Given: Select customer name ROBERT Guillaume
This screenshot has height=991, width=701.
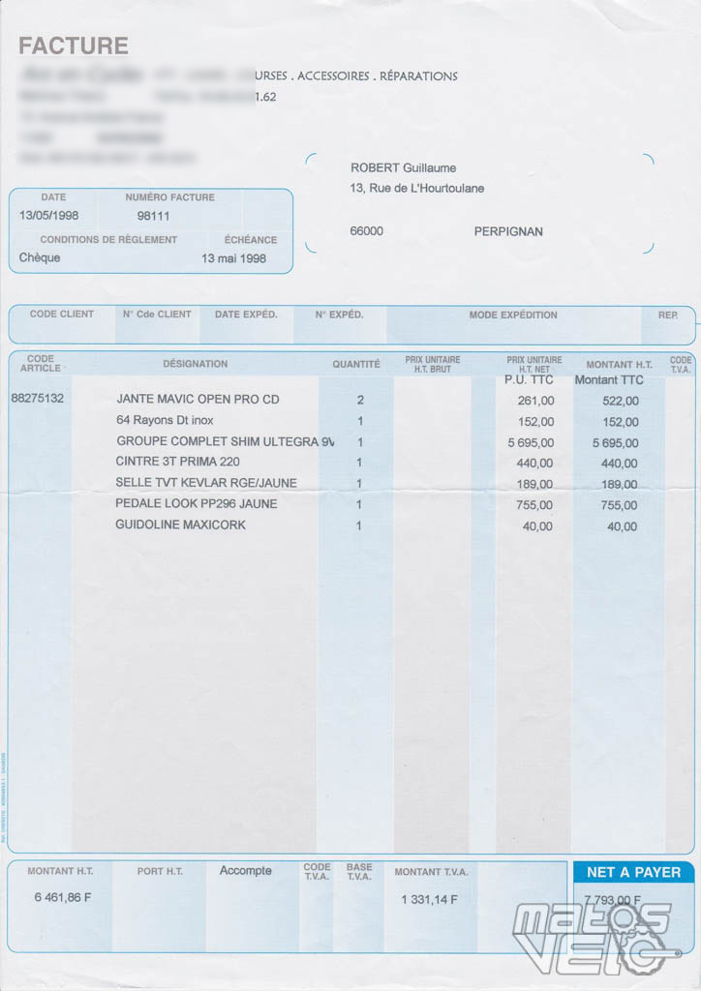Looking at the screenshot, I should (404, 167).
